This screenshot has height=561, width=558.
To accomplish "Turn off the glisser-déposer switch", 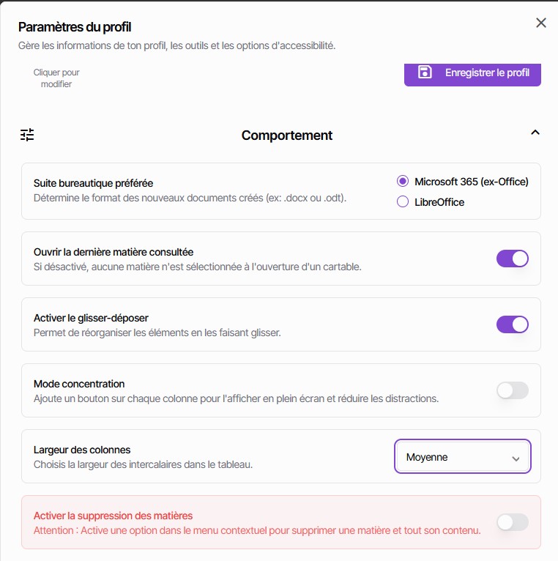I will pos(513,324).
